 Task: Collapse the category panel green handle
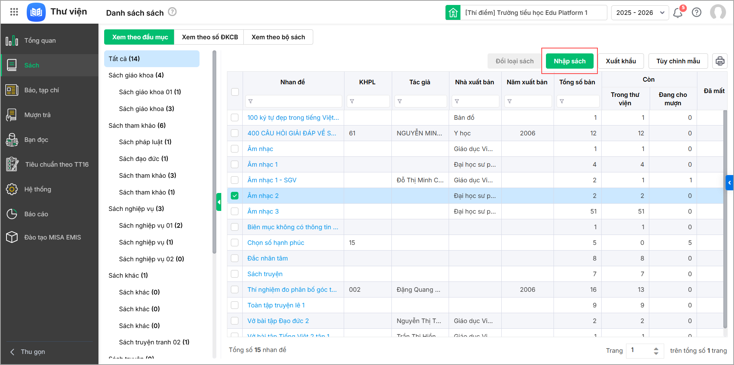pyautogui.click(x=219, y=202)
